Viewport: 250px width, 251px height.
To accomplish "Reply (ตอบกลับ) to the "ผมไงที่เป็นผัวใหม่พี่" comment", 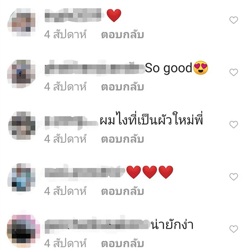I will (x=122, y=139).
